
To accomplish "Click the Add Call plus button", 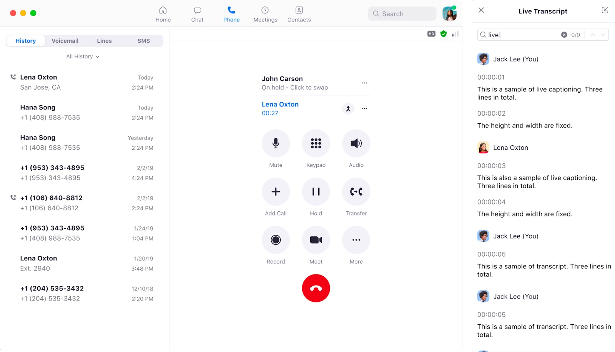I will (276, 192).
